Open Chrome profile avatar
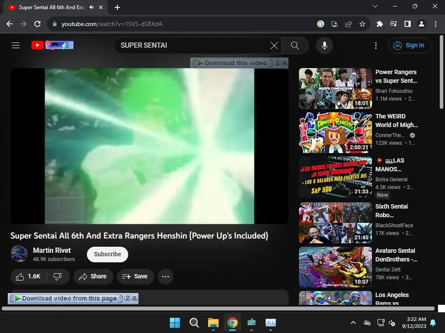445x333 pixels. (x=422, y=24)
